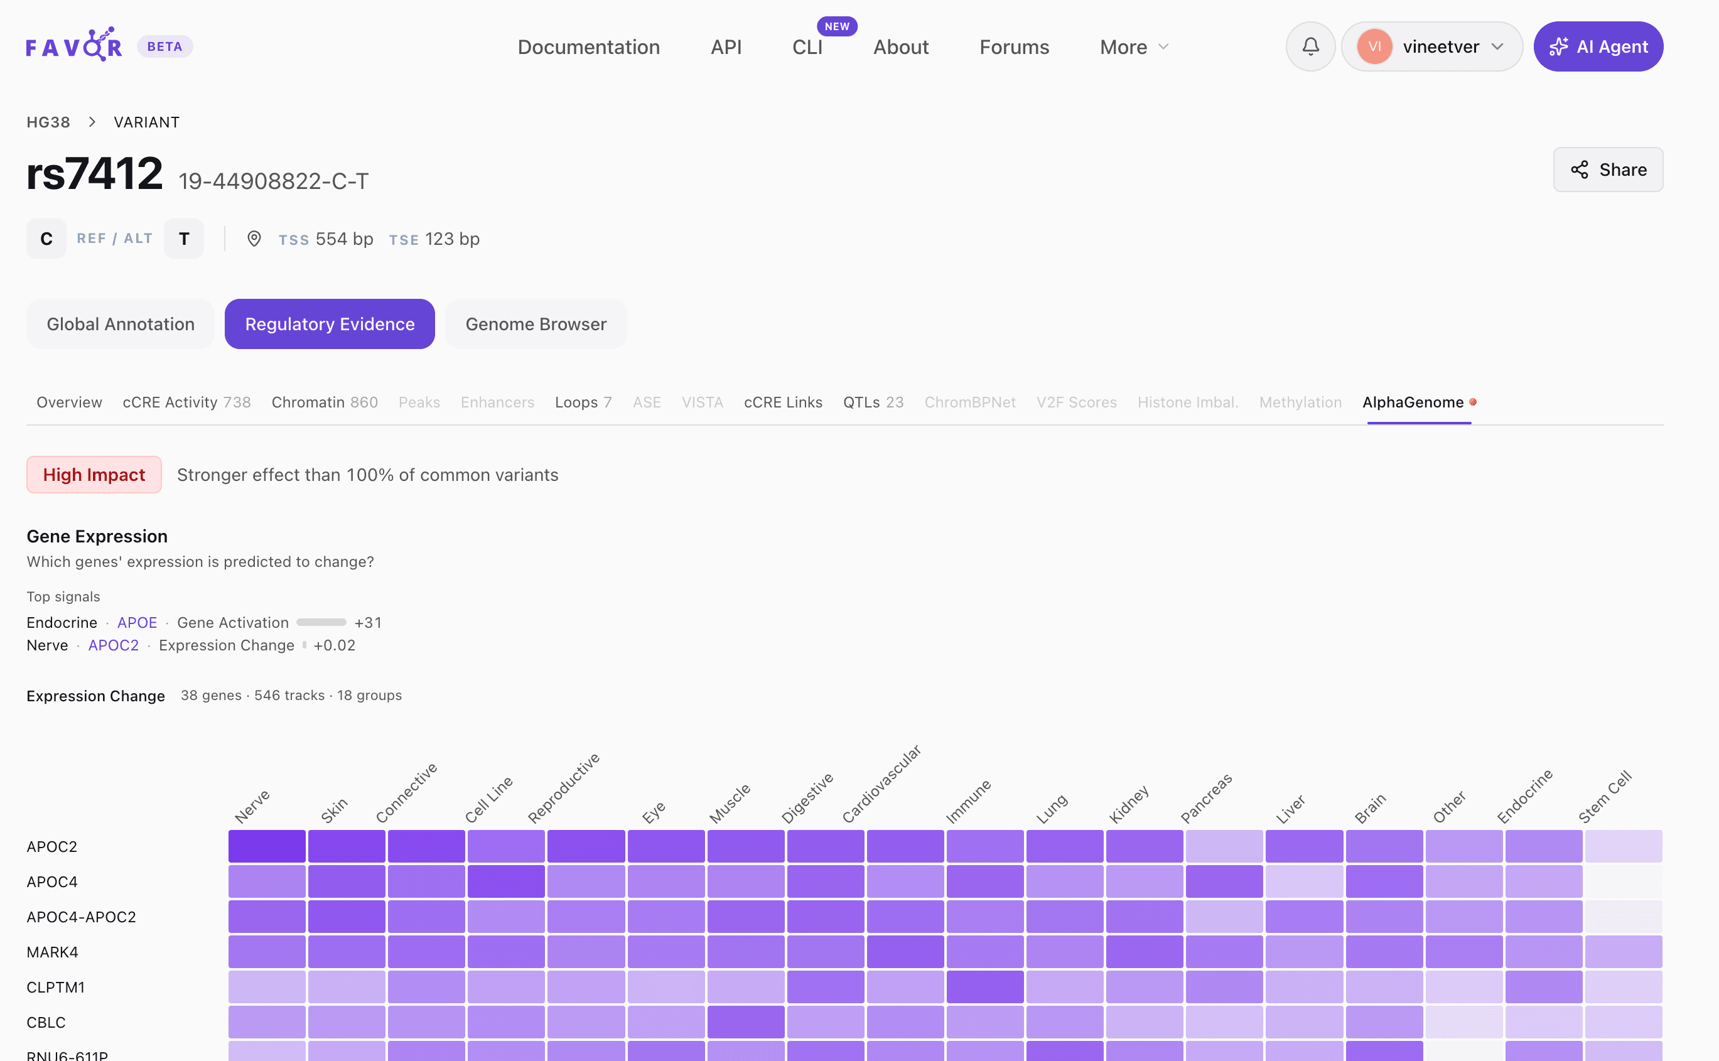The width and height of the screenshot is (1719, 1061).
Task: Select the Enhancers tab
Action: pyautogui.click(x=497, y=402)
